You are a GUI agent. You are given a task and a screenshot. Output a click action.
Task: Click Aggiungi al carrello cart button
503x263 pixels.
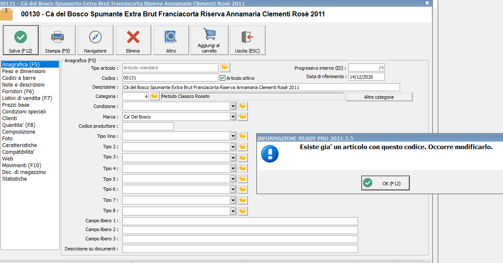209,40
